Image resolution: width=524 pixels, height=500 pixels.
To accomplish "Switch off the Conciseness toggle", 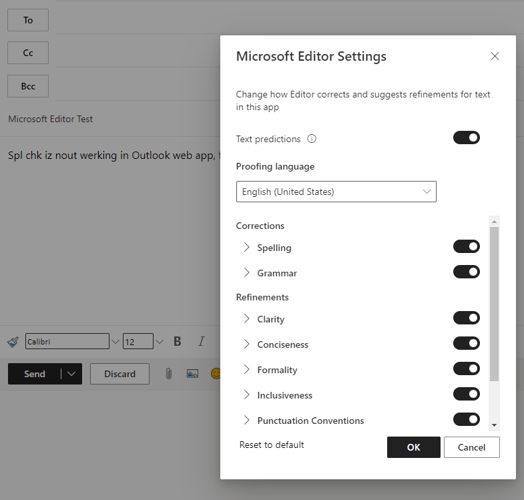I will [x=467, y=343].
